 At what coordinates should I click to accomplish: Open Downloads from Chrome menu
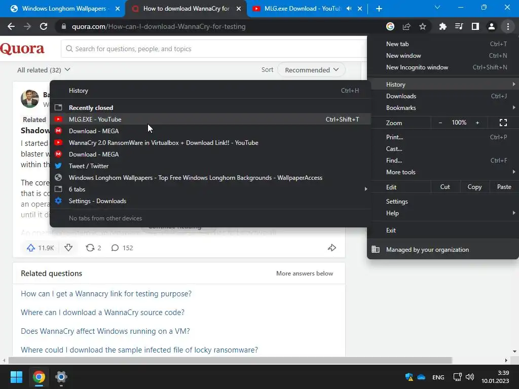coord(443,96)
